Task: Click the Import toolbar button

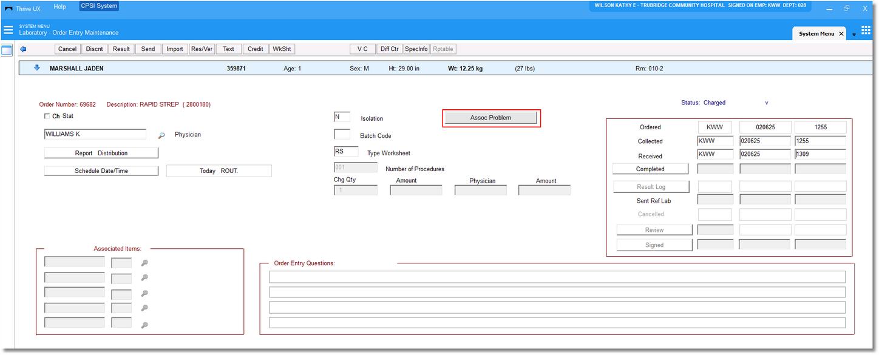Action: pos(175,49)
